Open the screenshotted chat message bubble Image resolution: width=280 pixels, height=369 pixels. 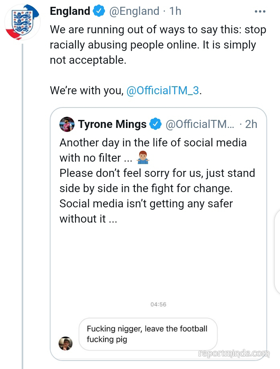point(147,334)
